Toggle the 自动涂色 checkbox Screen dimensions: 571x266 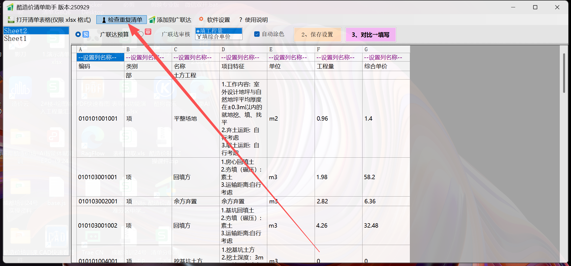point(257,34)
